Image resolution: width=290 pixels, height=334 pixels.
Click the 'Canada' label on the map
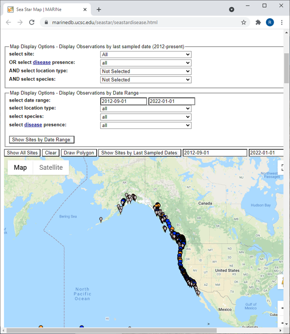[205, 203]
